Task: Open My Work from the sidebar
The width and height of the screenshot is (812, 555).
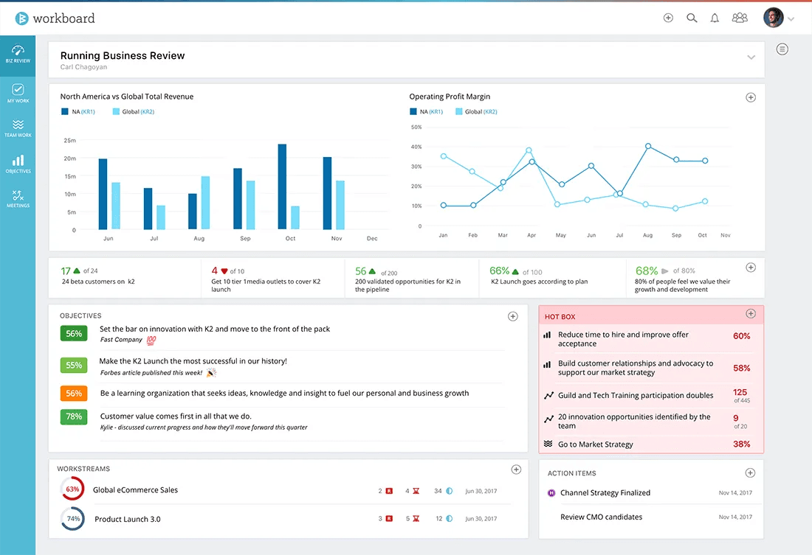Action: click(x=18, y=91)
